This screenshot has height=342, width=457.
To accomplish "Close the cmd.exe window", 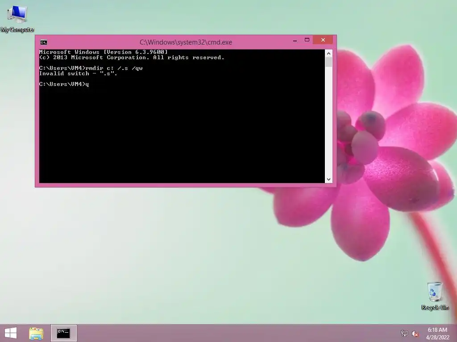I will (x=323, y=40).
